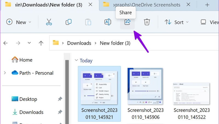This screenshot has height=124, width=219.
Task: Go forward with the forward arrow
Action: pos(18,43)
